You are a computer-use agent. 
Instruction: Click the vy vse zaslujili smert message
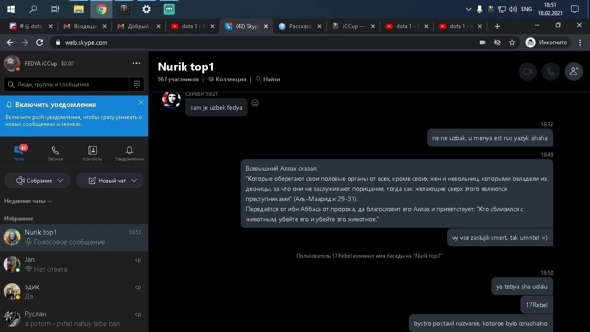tap(500, 237)
